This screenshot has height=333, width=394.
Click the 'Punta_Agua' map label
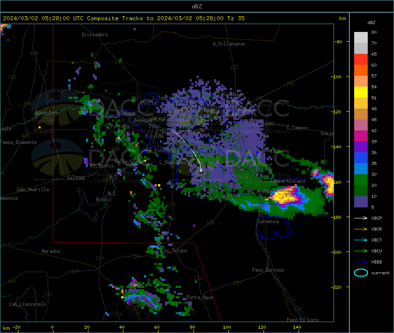coord(200,297)
